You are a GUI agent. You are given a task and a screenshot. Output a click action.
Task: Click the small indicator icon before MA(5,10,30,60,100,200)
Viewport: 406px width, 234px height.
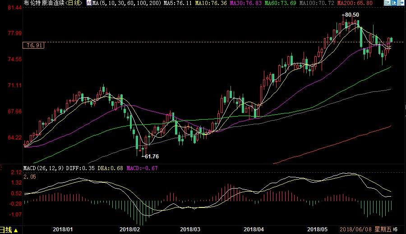[x=89, y=3]
